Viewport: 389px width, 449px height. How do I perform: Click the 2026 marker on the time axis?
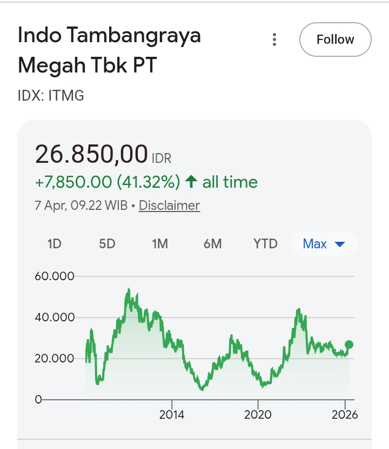tap(345, 415)
